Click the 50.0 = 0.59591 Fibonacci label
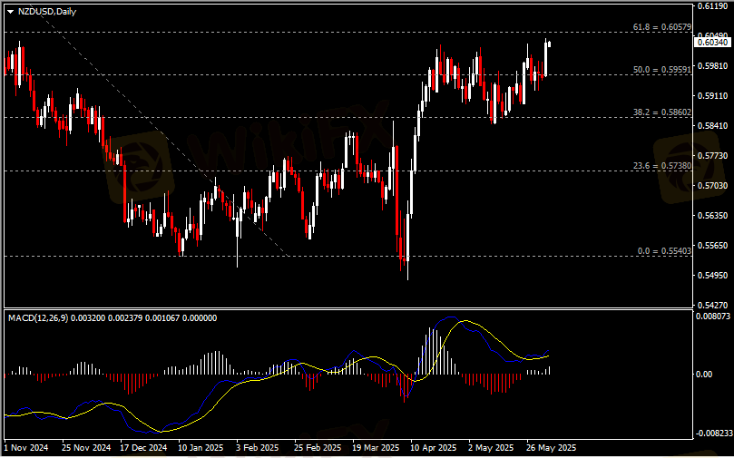Image resolution: width=734 pixels, height=458 pixels. (x=662, y=70)
